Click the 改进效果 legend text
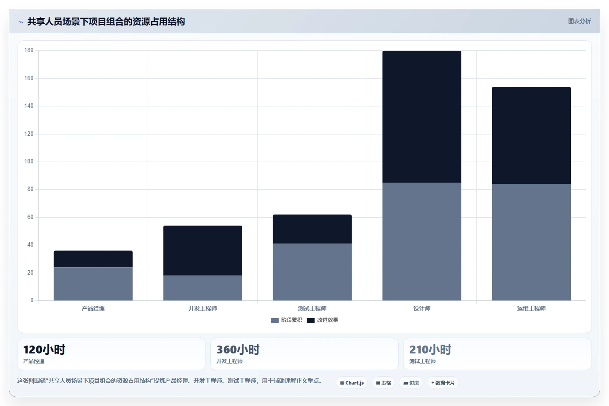The image size is (609, 406). click(x=328, y=320)
